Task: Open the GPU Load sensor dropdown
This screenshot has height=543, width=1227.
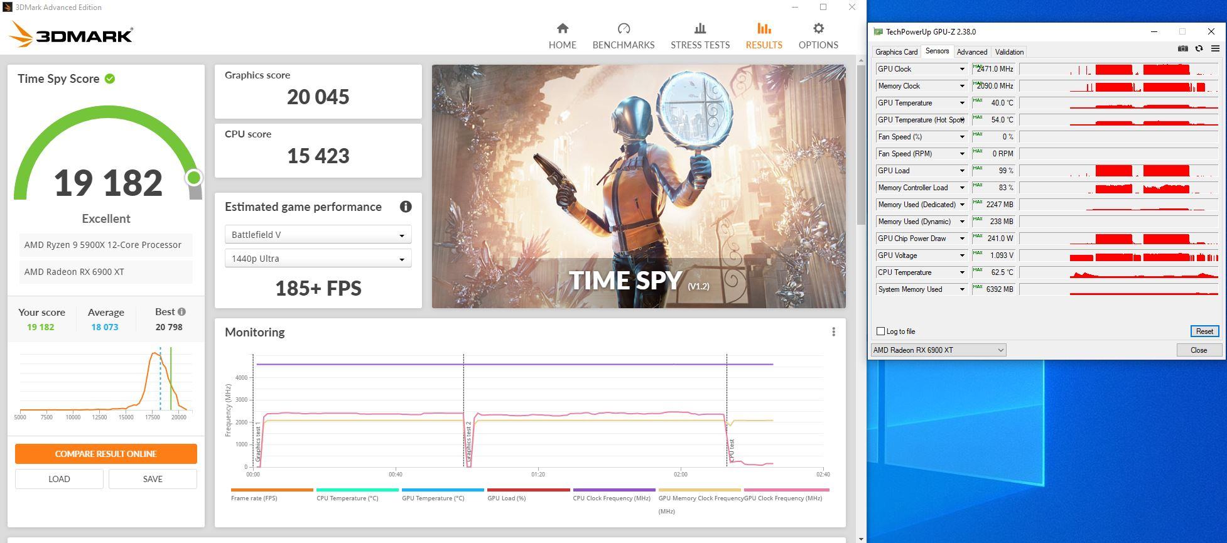Action: [961, 171]
